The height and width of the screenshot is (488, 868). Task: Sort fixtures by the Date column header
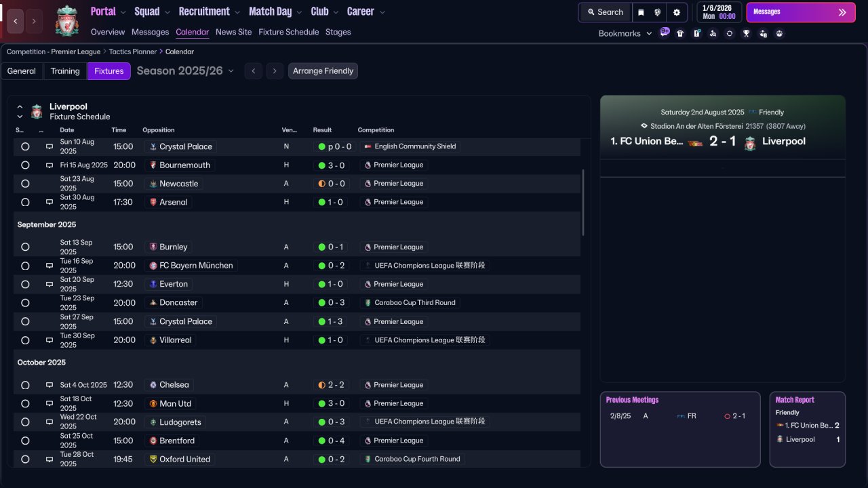(x=67, y=130)
